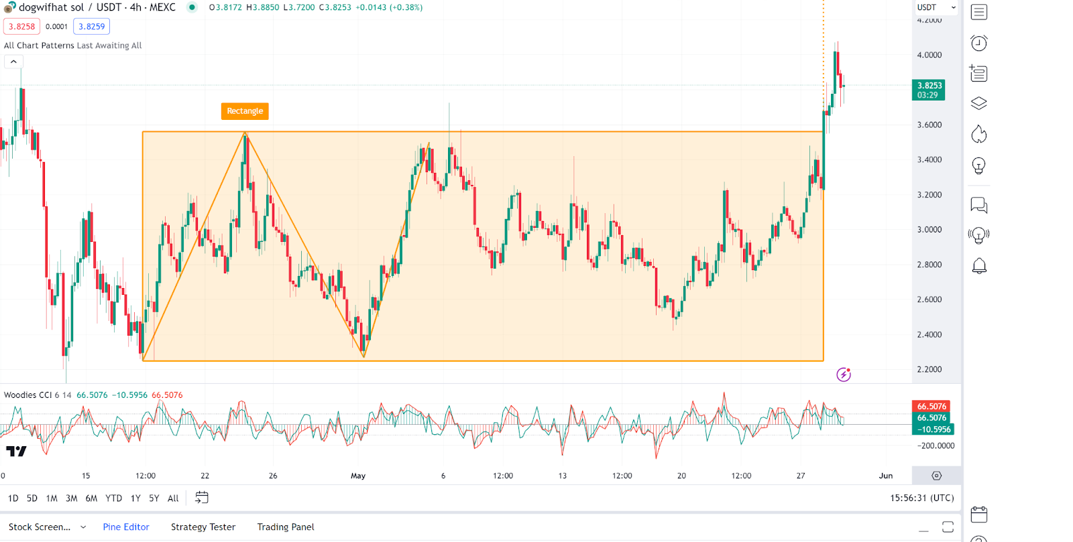Click the May date axis label

coord(358,476)
